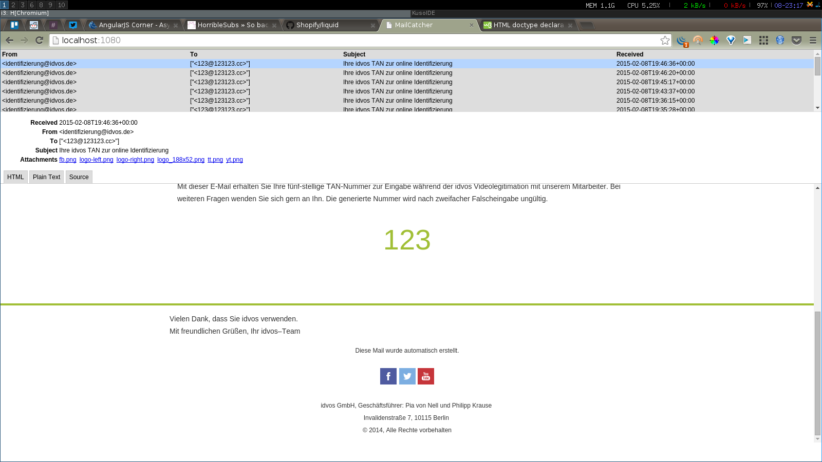Switch to i3 workspace 6
The width and height of the screenshot is (822, 462).
tap(32, 5)
